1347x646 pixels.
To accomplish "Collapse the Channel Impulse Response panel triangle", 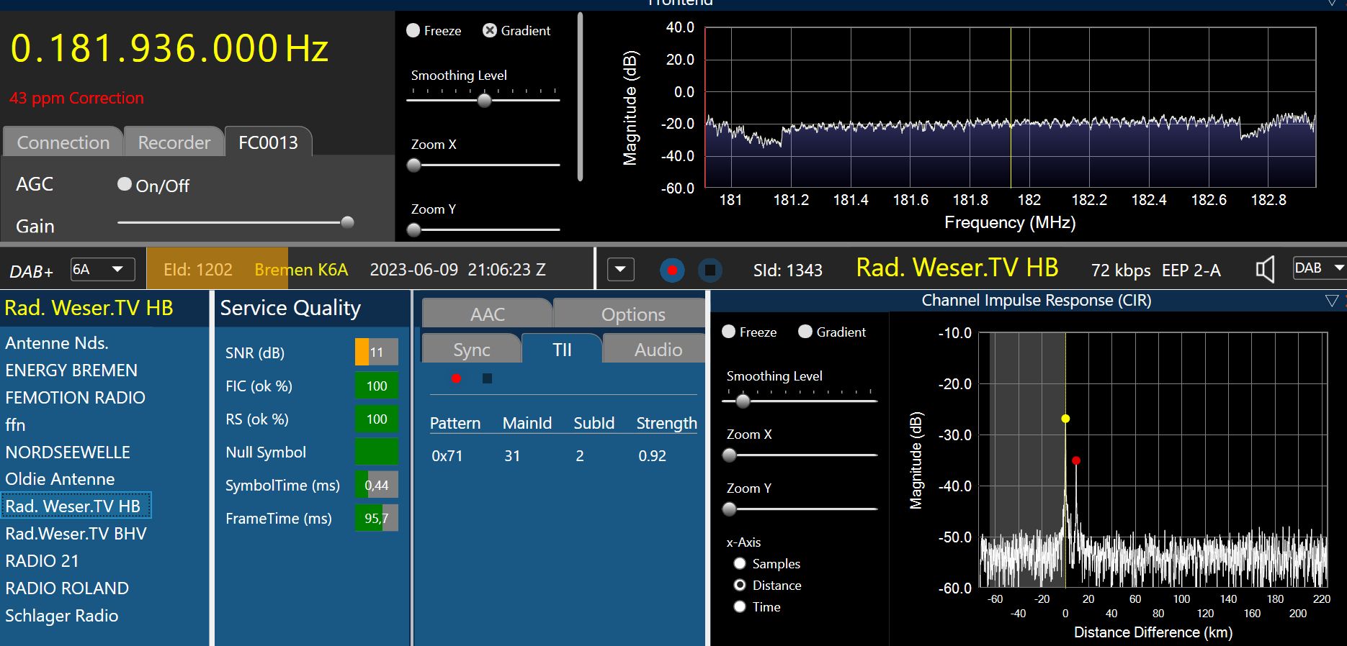I will point(1332,301).
